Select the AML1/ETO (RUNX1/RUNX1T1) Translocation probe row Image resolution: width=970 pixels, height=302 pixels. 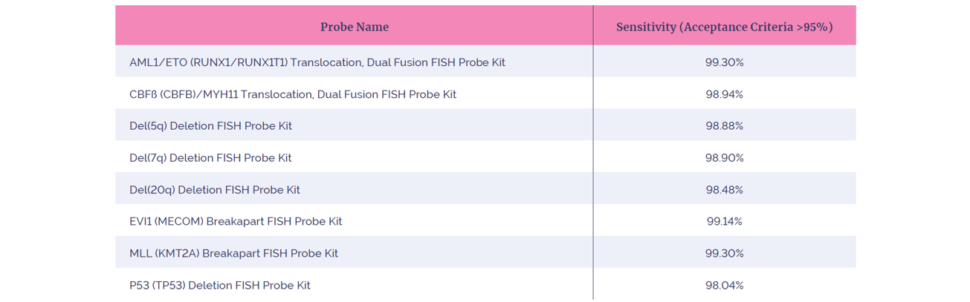tap(485, 62)
